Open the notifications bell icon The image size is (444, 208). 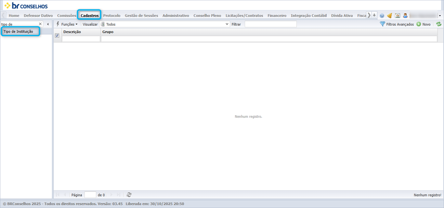coord(389,16)
